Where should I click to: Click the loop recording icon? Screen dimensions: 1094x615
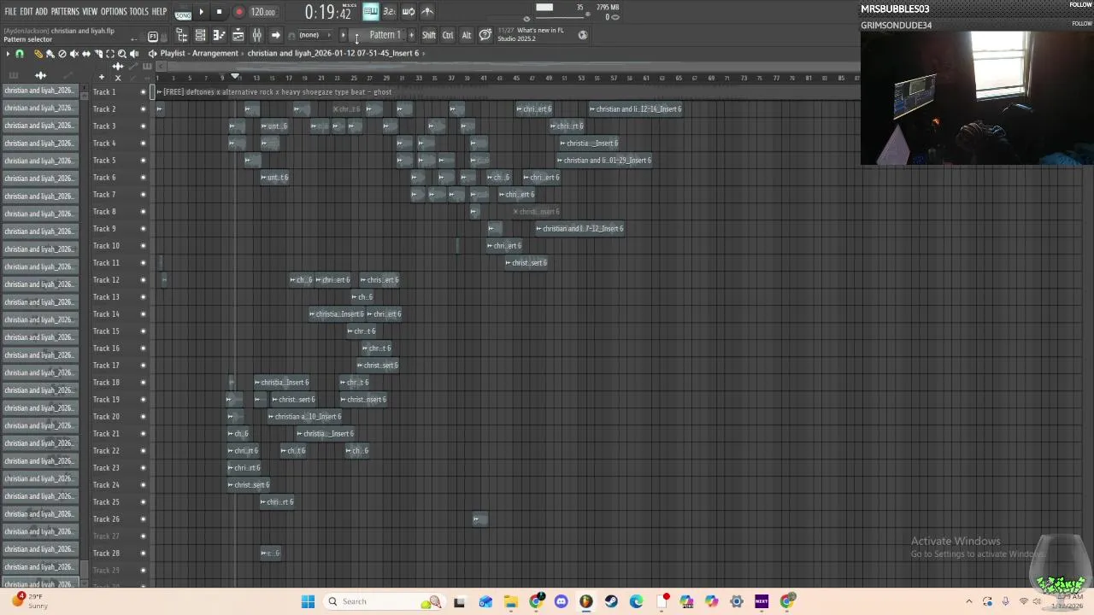tap(409, 11)
